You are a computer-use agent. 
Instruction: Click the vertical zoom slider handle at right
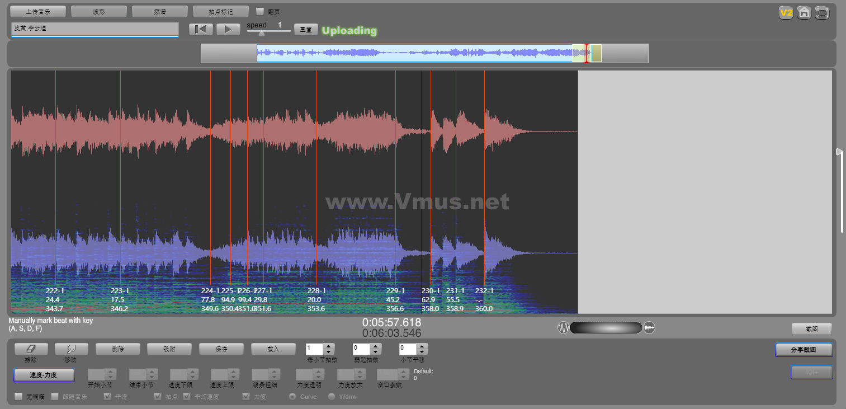coord(839,152)
